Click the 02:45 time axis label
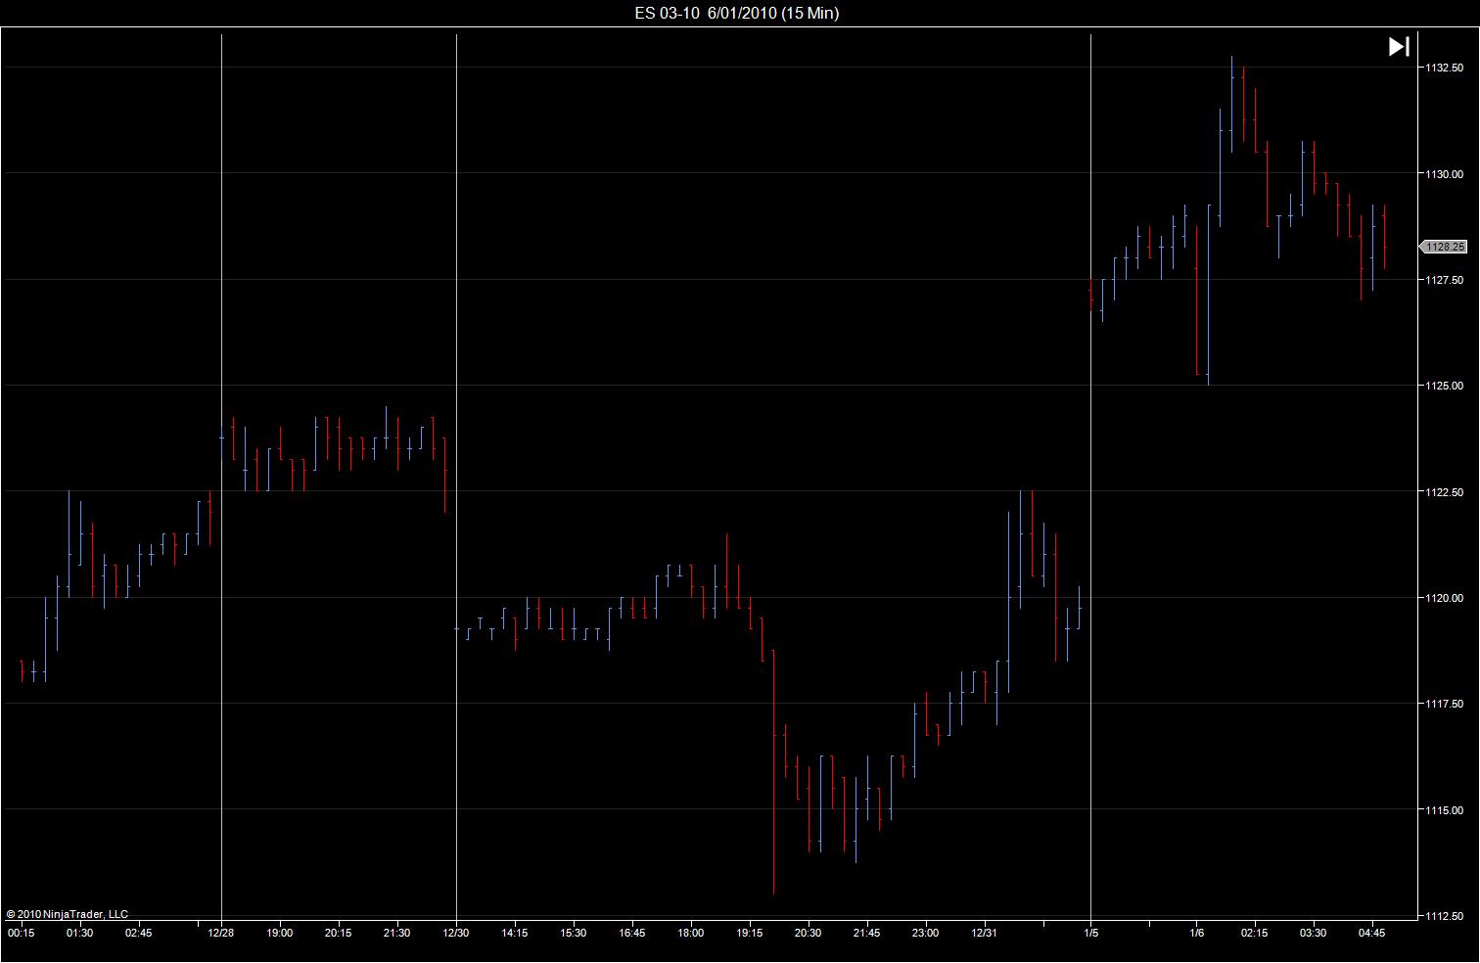 pyautogui.click(x=138, y=933)
